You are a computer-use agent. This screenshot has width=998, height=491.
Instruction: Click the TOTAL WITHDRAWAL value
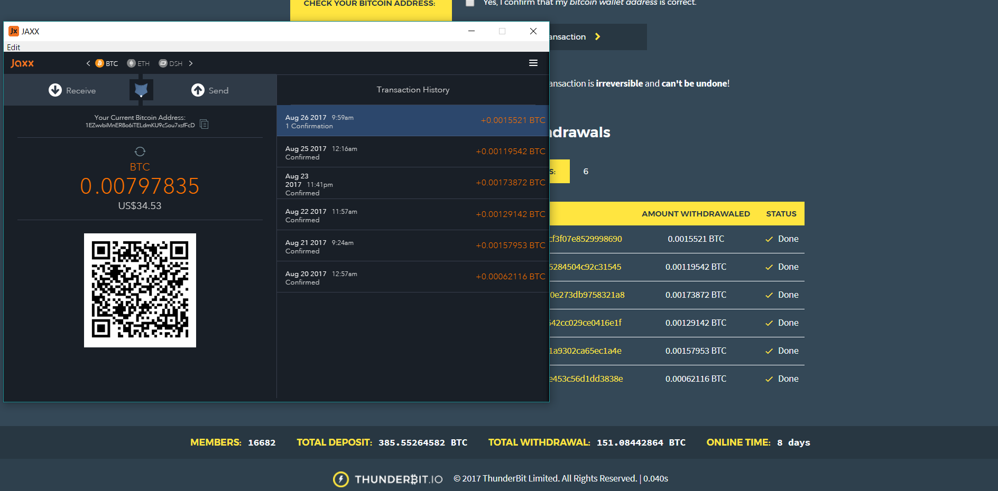[641, 443]
